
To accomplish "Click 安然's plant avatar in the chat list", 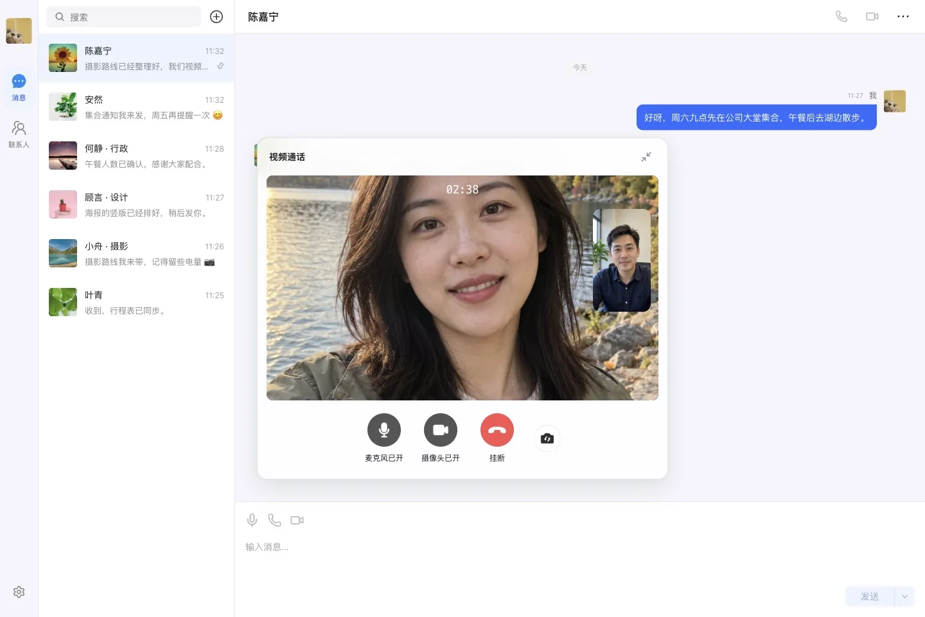I will 63,107.
